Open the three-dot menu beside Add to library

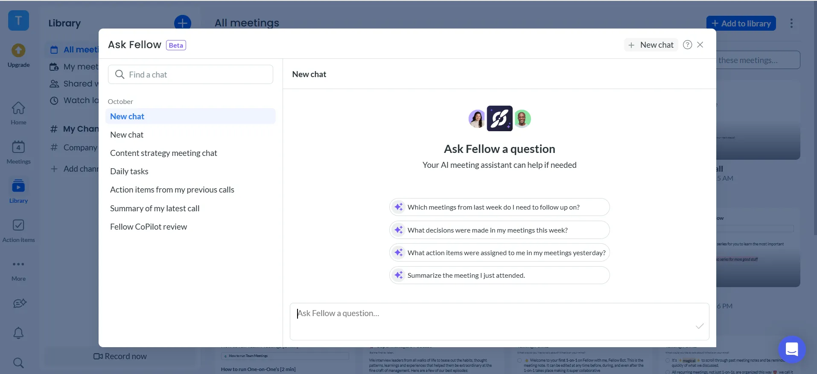coord(791,23)
